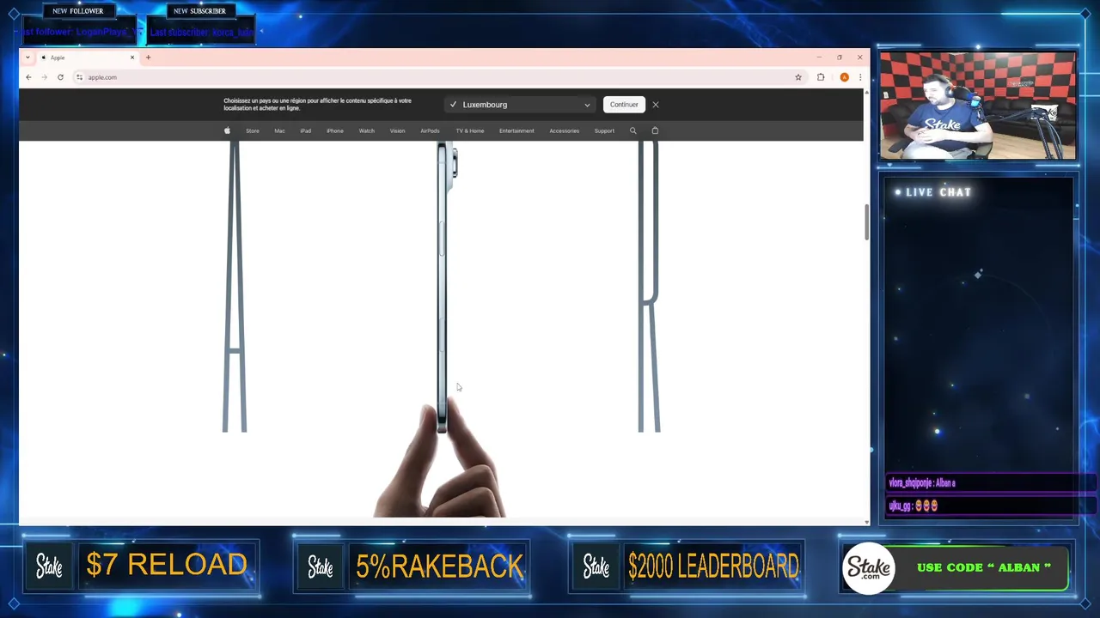Bookmark this page with the star icon
This screenshot has width=1100, height=618.
click(798, 77)
